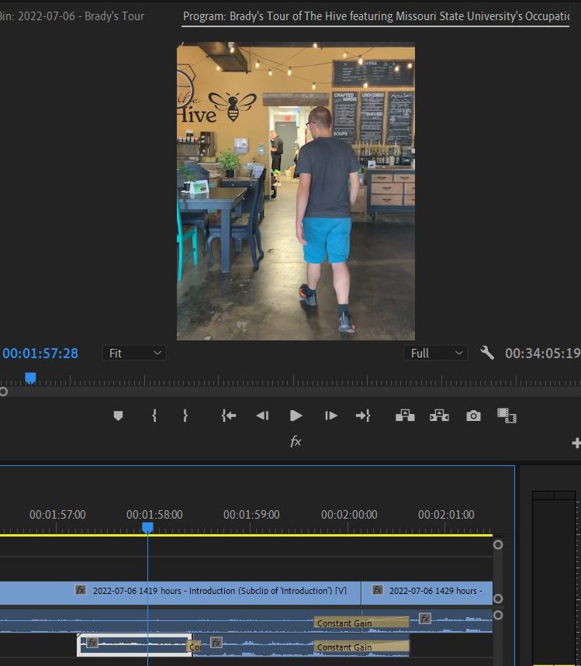
Task: Click fx badge on Introduction clip
Action: coord(81,590)
